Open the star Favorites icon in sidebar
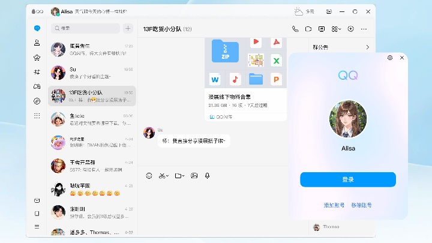Image resolution: width=432 pixels, height=243 pixels. point(37,58)
